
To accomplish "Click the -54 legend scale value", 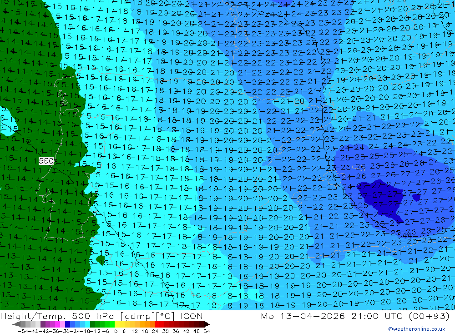I will tap(23, 331).
